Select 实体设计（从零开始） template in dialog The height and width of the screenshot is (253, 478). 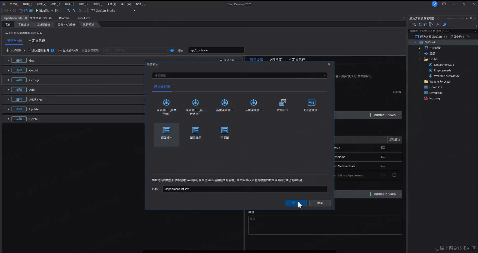(166, 107)
